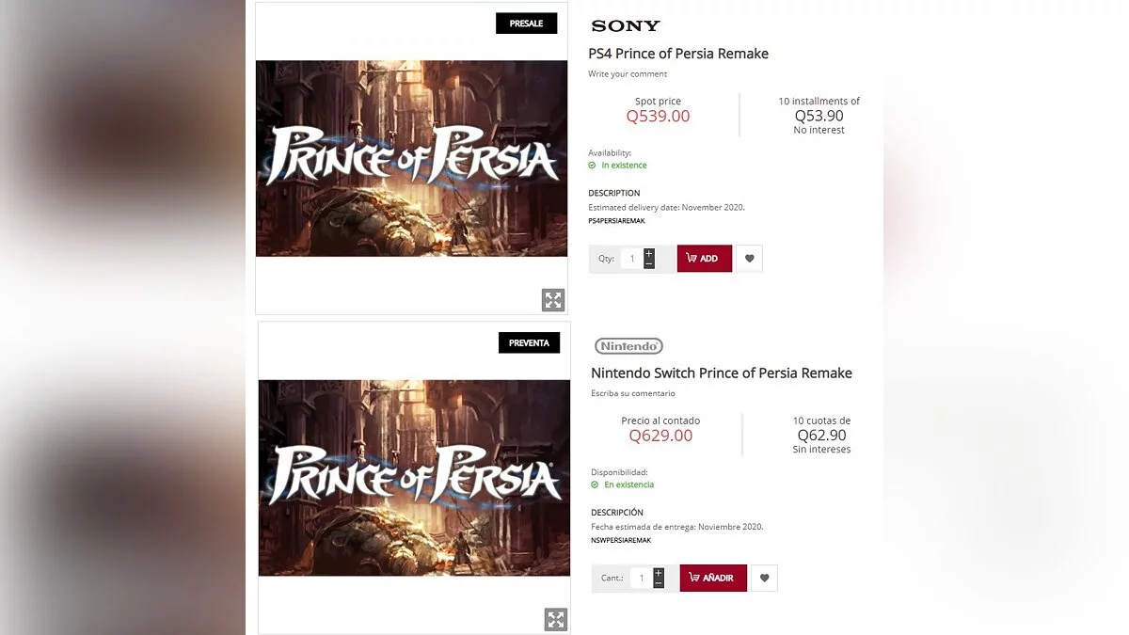The image size is (1129, 635).
Task: Click the Nintendo brand logo
Action: coord(628,346)
